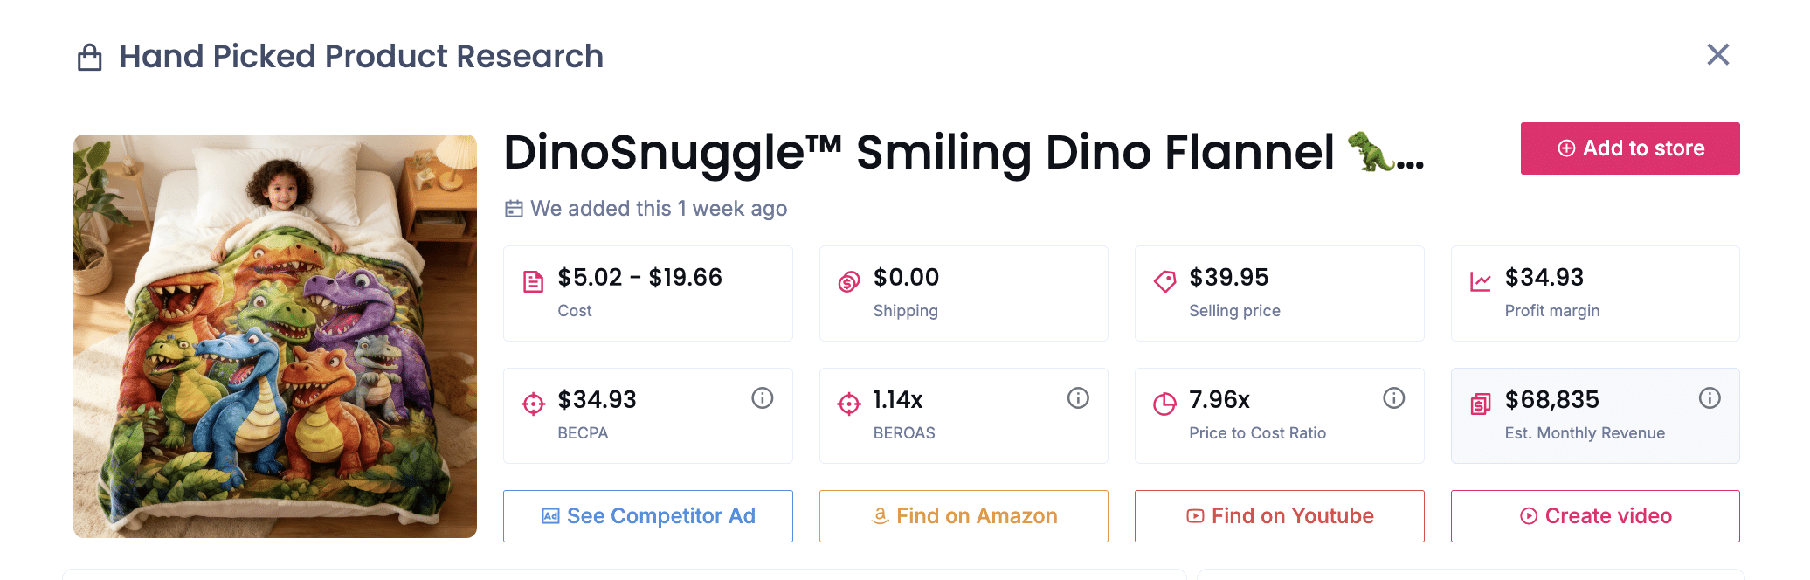Image resolution: width=1810 pixels, height=580 pixels.
Task: Click the BECPA info icon
Action: click(x=763, y=398)
